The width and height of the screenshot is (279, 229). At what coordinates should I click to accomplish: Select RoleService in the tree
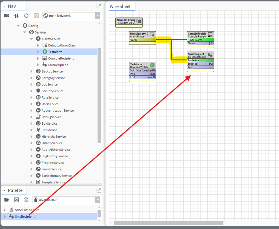[x=50, y=97]
